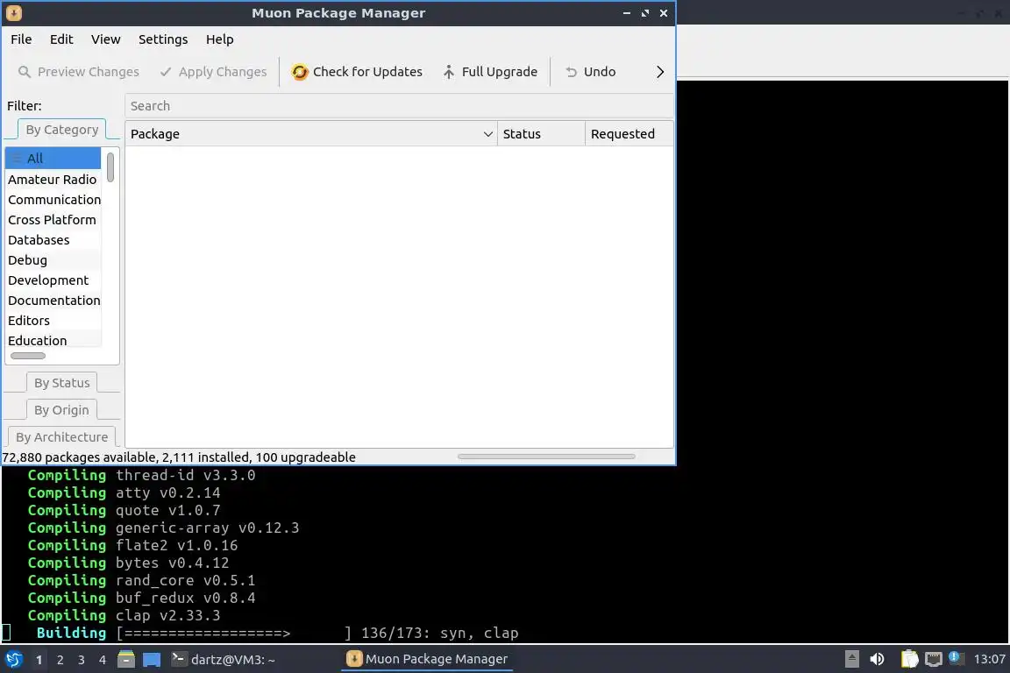This screenshot has height=673, width=1010.
Task: Select the Editors category
Action: click(53, 320)
